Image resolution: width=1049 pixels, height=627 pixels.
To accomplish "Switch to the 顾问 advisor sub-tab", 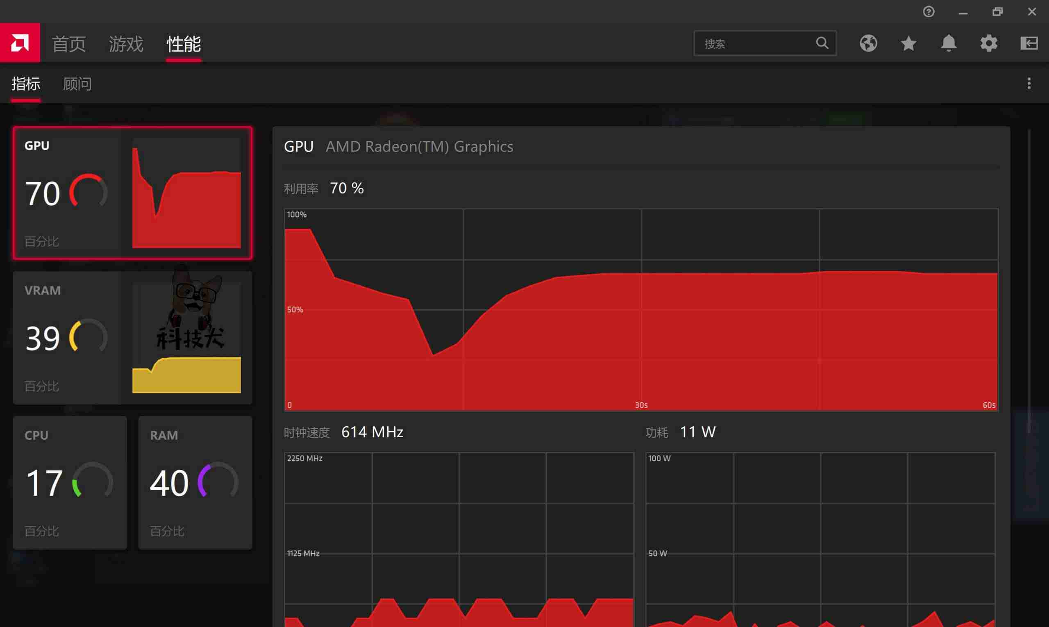I will point(77,84).
